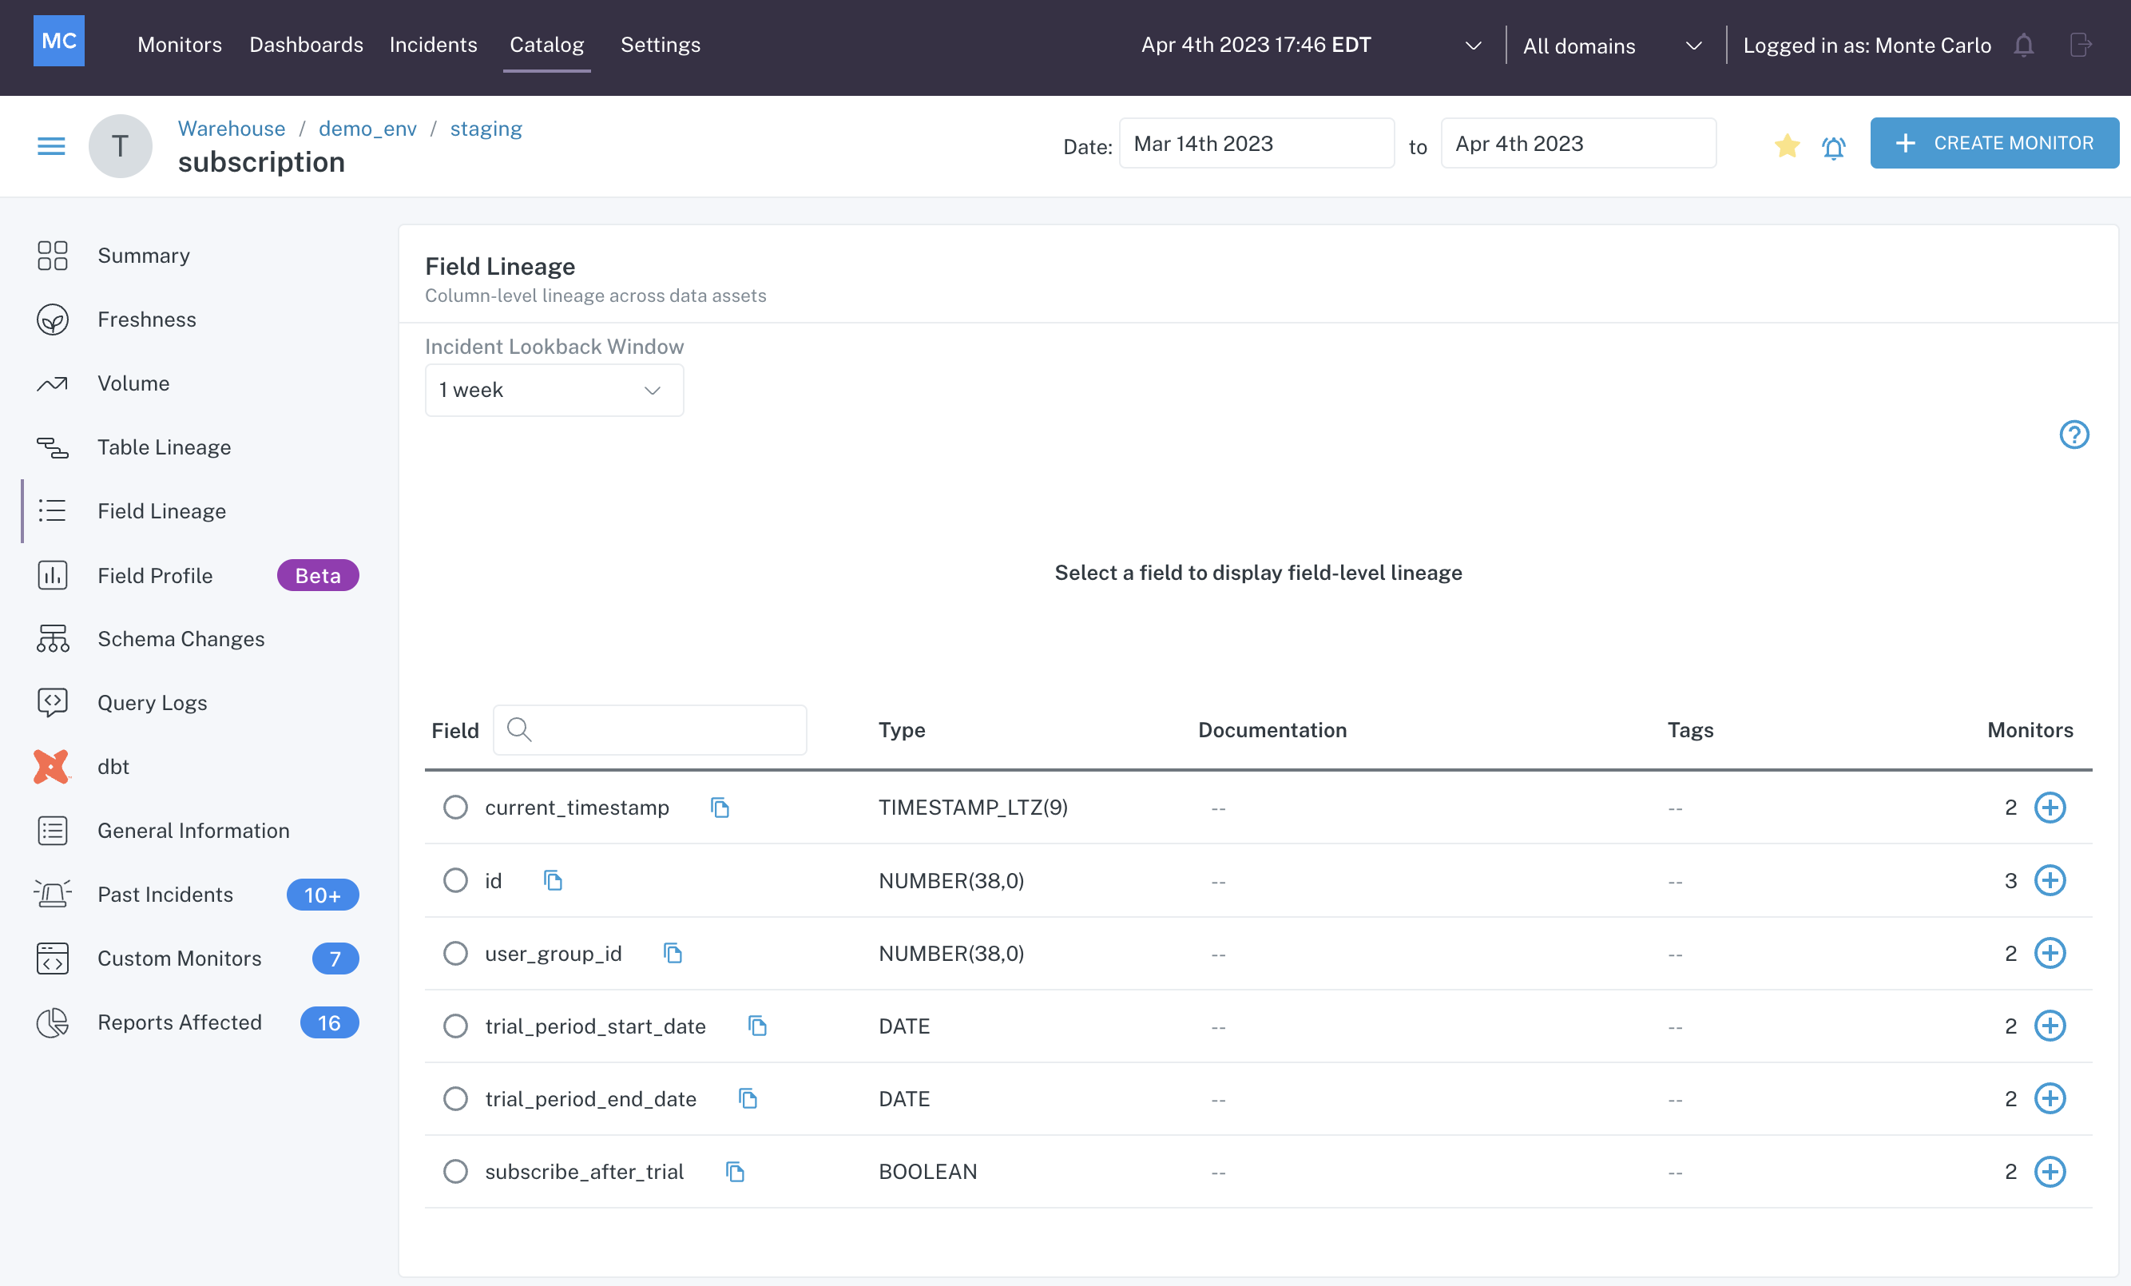Viewport: 2131px width, 1286px height.
Task: Follow the Warehouse breadcrumb link
Action: click(x=231, y=128)
